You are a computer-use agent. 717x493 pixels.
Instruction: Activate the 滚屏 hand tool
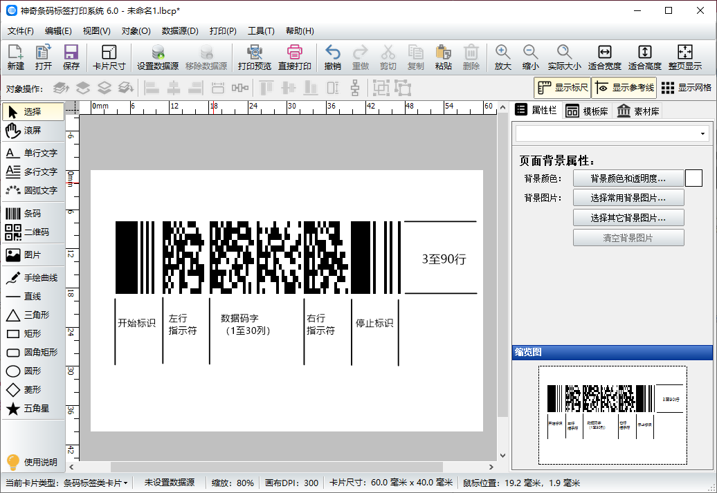tap(33, 131)
